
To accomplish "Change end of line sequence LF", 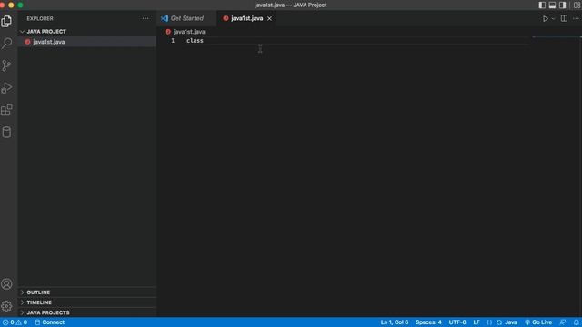I will pyautogui.click(x=477, y=322).
